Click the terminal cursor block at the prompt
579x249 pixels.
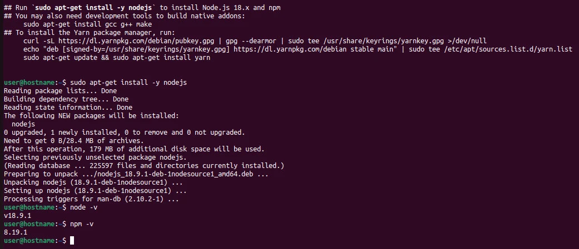pos(72,241)
